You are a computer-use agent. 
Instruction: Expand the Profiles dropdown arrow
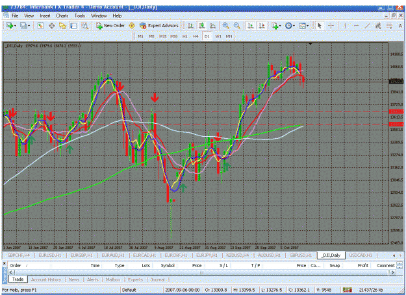pyautogui.click(x=29, y=26)
